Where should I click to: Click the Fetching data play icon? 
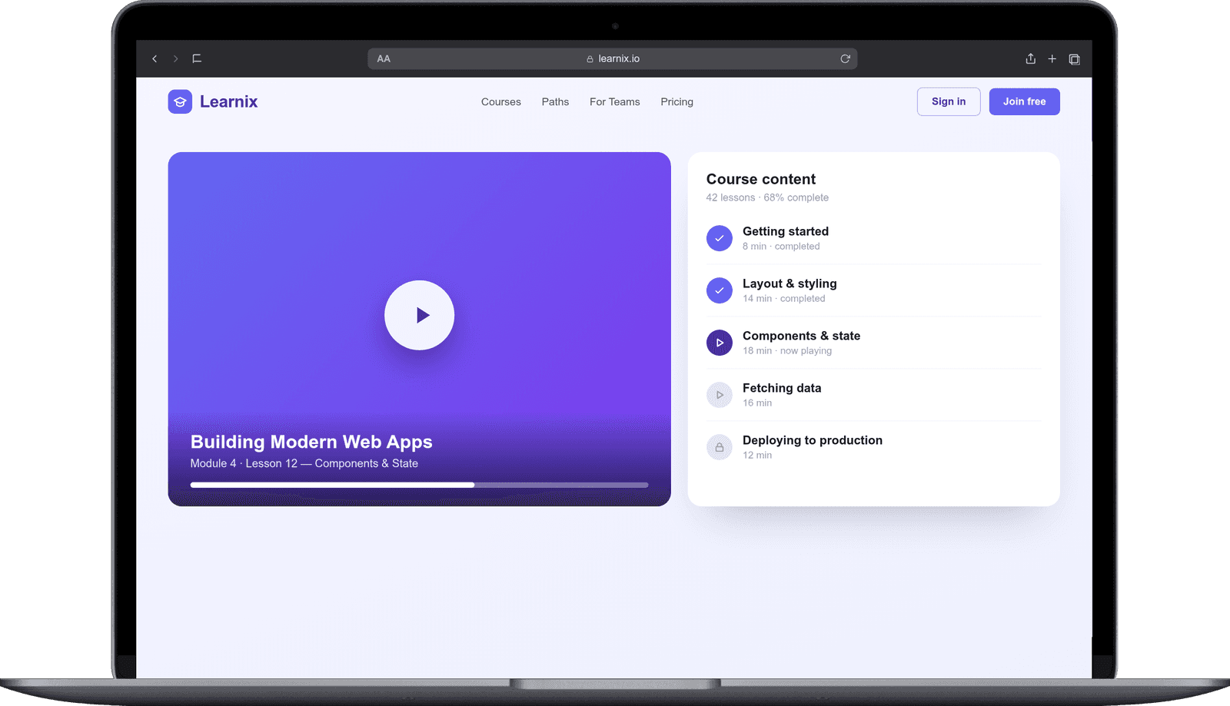tap(720, 395)
